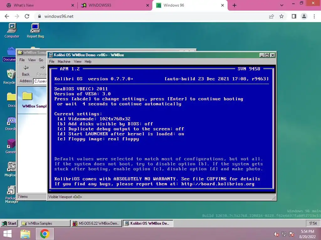Switch to the WINDOWS93 browser tab
Image resolution: width=321 pixels, height=240 pixels.
[x=115, y=5]
